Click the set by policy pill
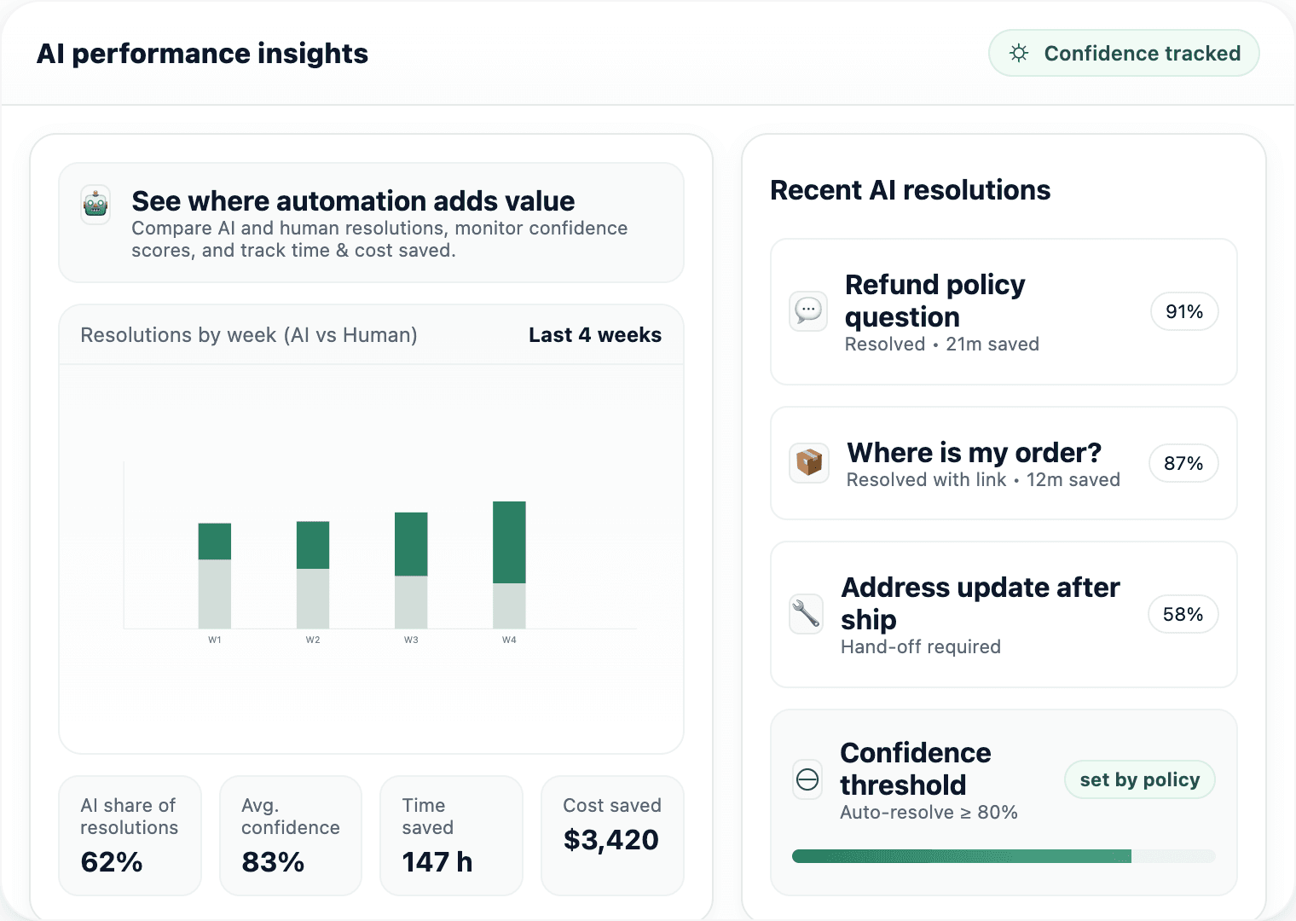The height and width of the screenshot is (921, 1296). [1139, 779]
